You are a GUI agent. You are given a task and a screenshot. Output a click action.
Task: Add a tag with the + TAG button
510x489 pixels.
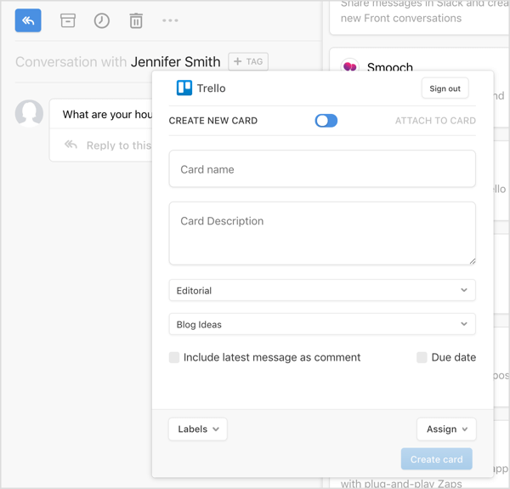pos(248,61)
